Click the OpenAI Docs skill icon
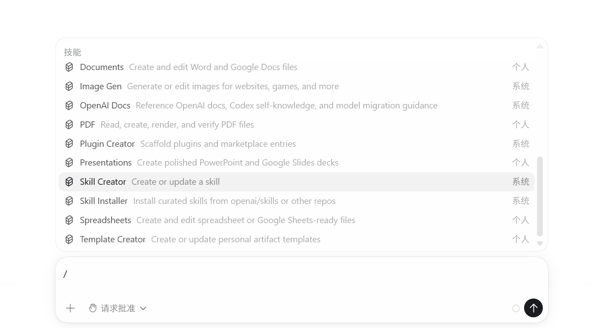 point(69,105)
